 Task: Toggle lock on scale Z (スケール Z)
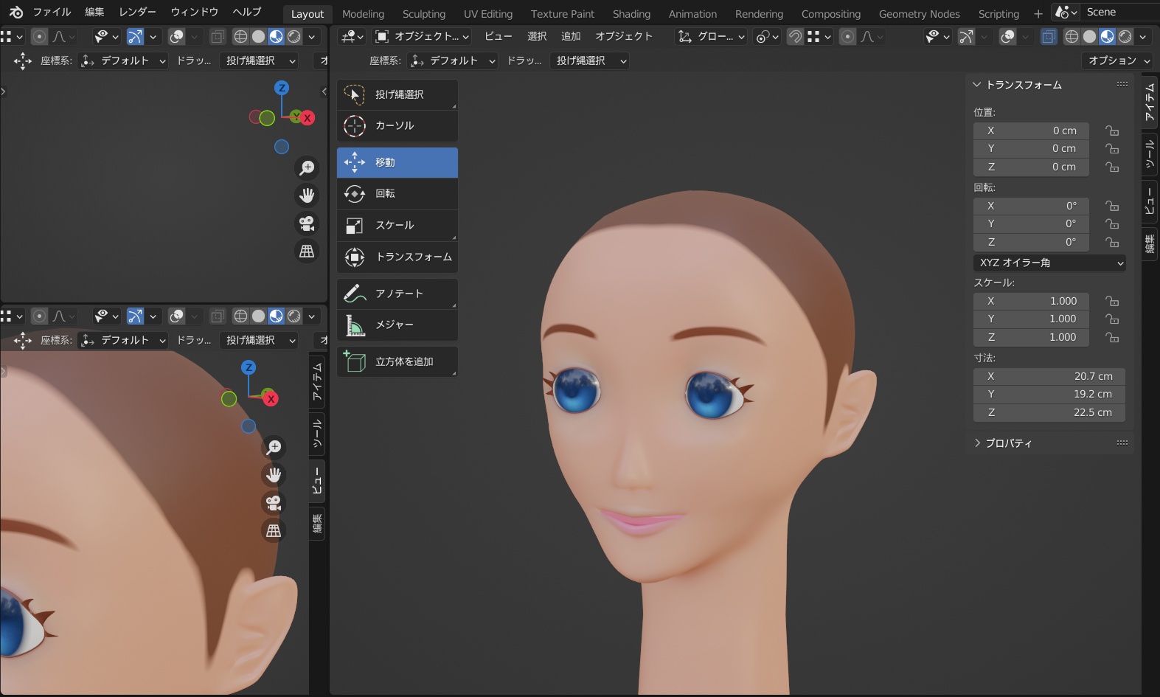point(1112,338)
